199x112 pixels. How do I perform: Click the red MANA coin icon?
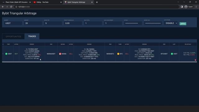pos(60,54)
